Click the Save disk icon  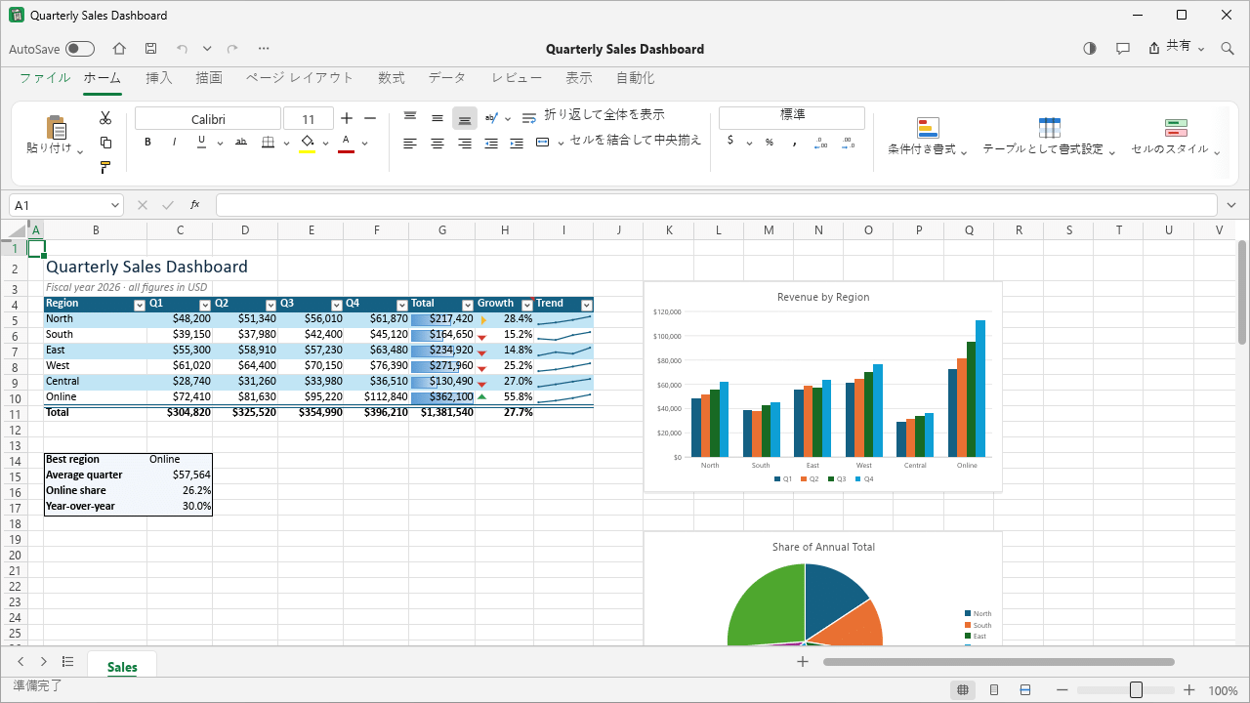(150, 49)
